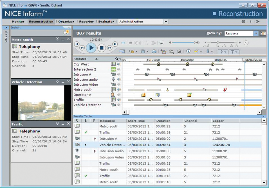Click the information icon on the toolbar
The image size is (269, 188).
pyautogui.click(x=189, y=52)
